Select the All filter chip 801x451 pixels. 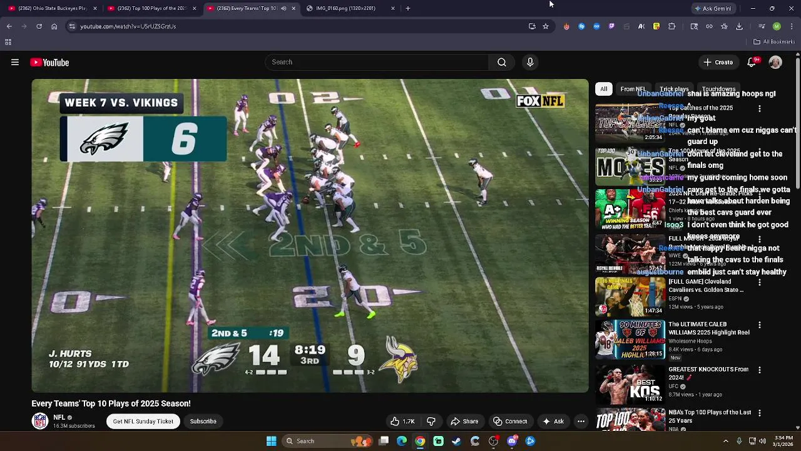tap(604, 89)
